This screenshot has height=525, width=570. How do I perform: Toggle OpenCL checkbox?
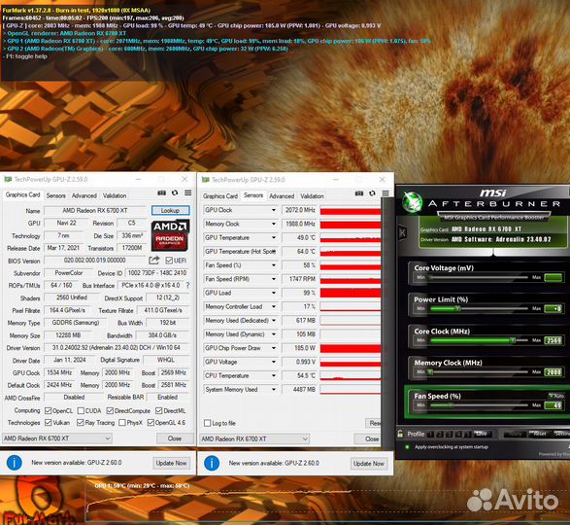(x=48, y=410)
